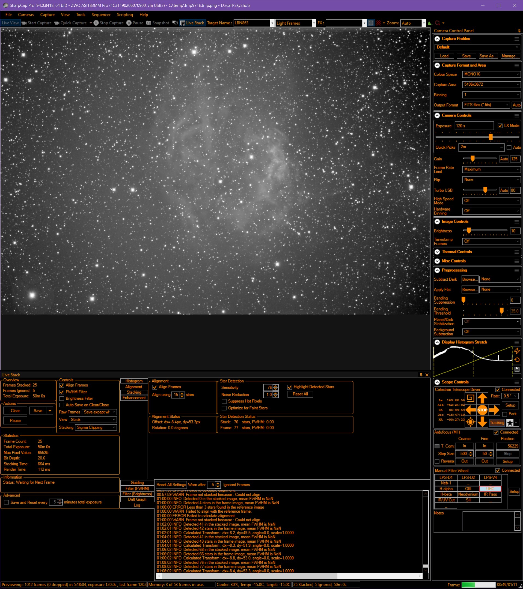Click the Snapshot toolbar button

click(x=158, y=23)
